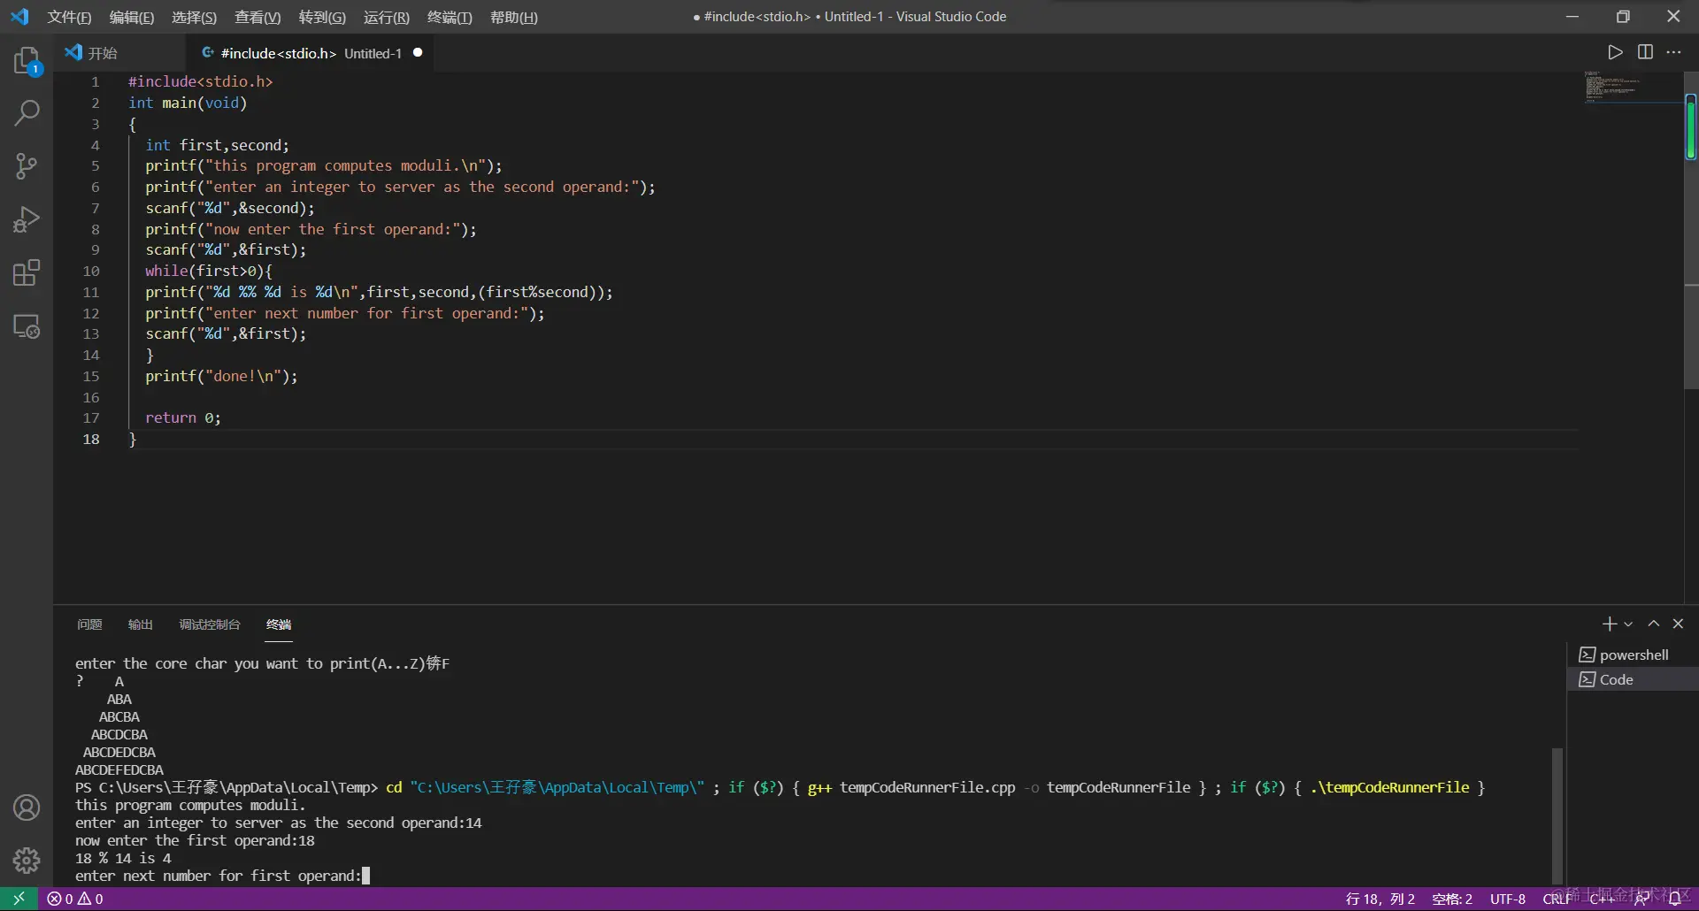Screen dimensions: 1699x911
Task: Click the VS Code logo in title bar
Action: 19,17
